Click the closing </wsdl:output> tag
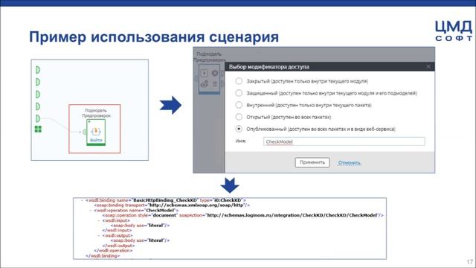The height and width of the screenshot is (268, 476). 118,246
